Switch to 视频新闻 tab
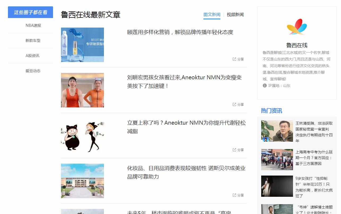 click(x=235, y=15)
